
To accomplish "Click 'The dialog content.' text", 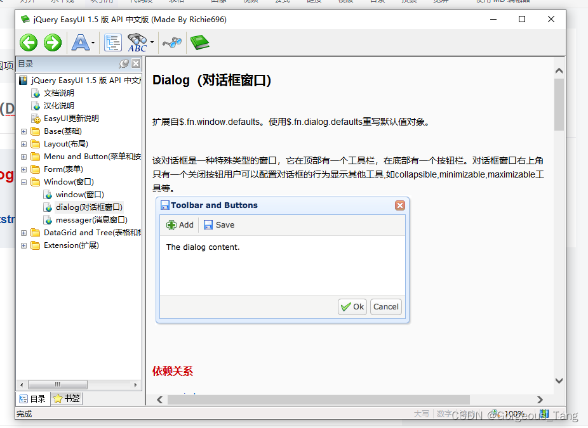I will coord(203,247).
